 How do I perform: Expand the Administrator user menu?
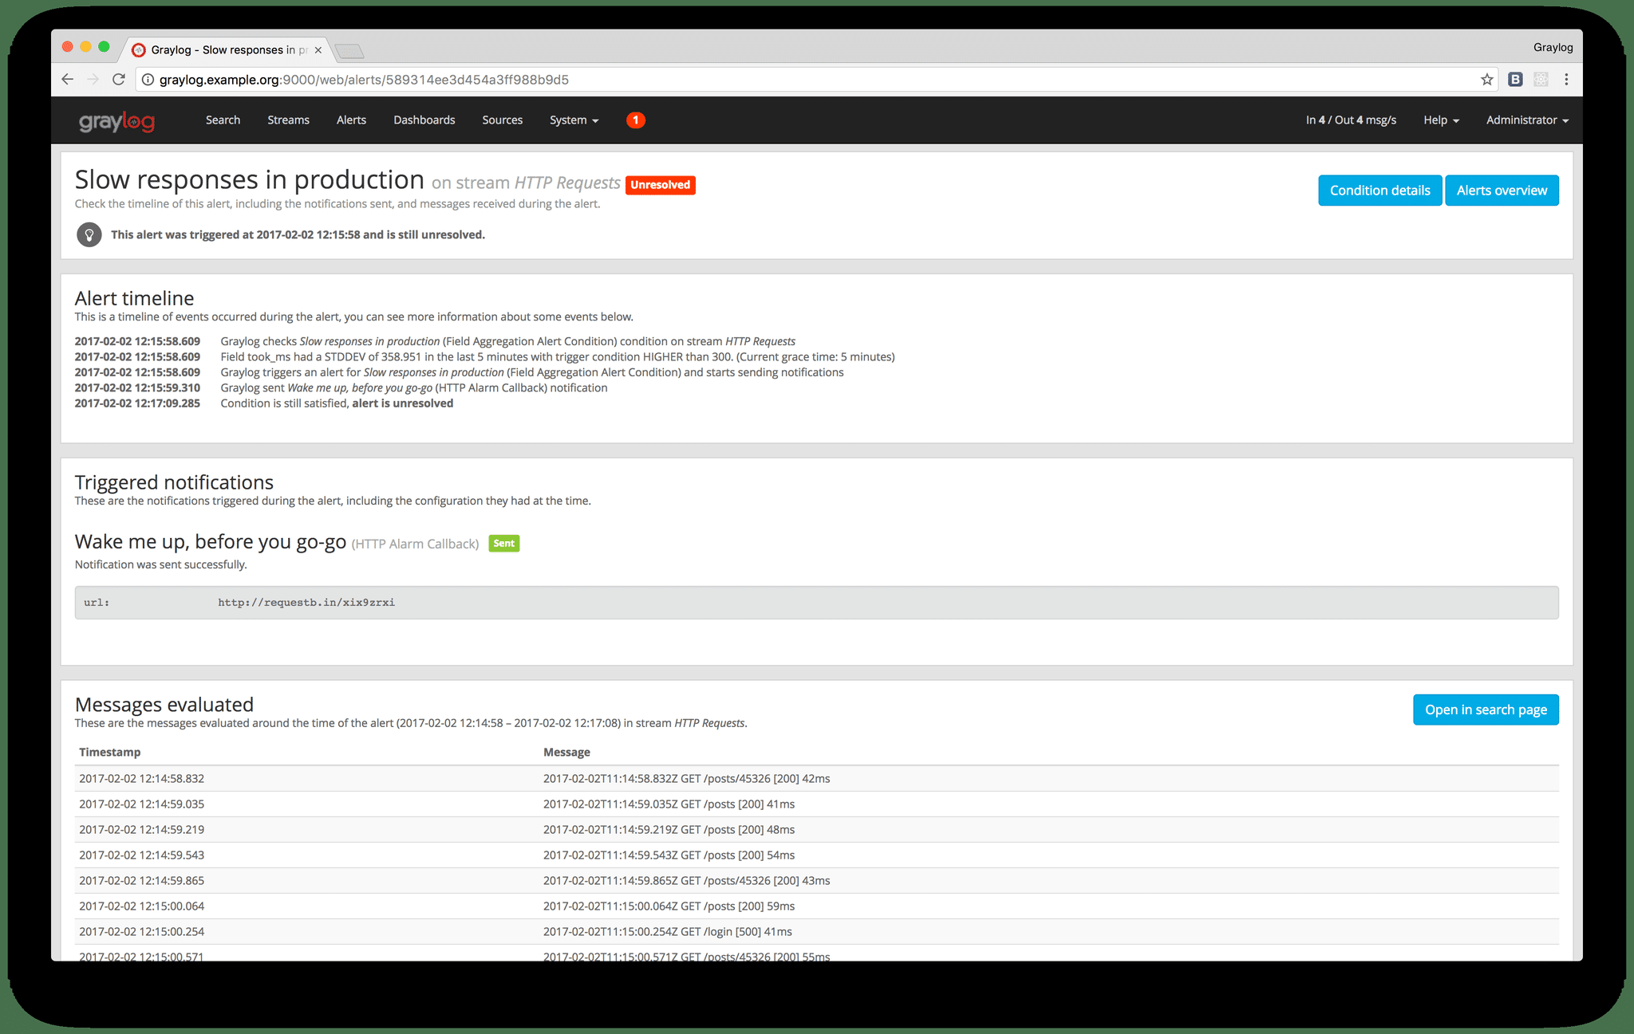coord(1526,120)
